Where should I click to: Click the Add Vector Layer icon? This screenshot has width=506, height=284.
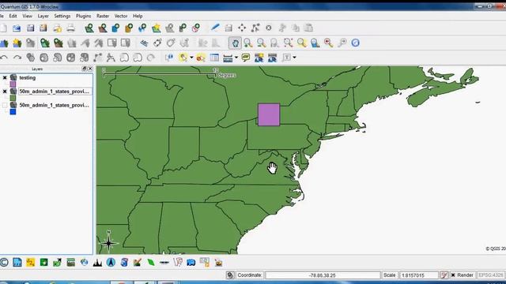(89, 28)
